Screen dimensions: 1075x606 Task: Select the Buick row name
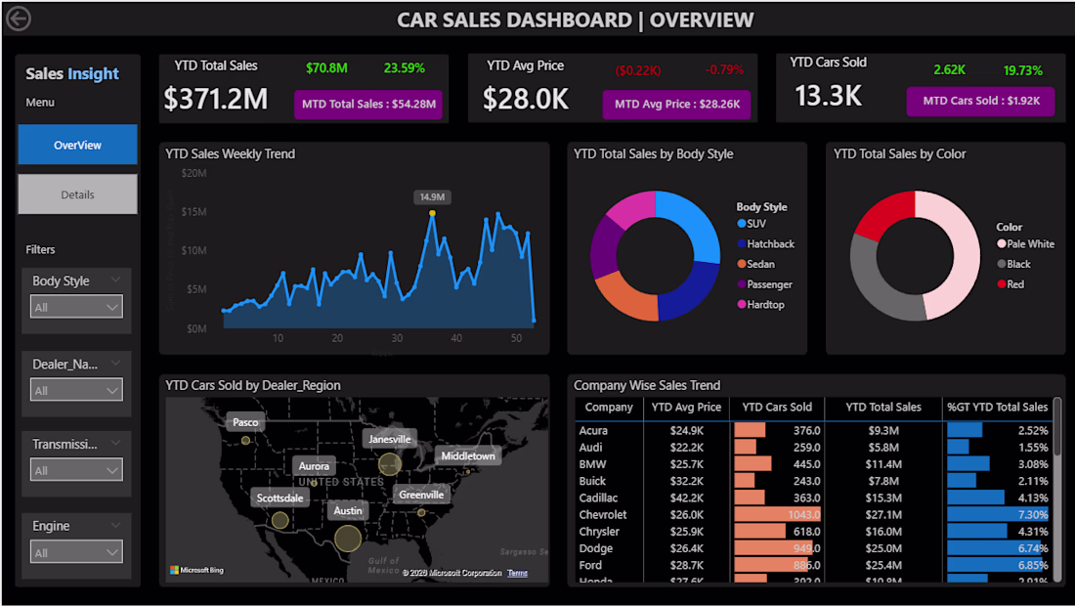(x=592, y=481)
